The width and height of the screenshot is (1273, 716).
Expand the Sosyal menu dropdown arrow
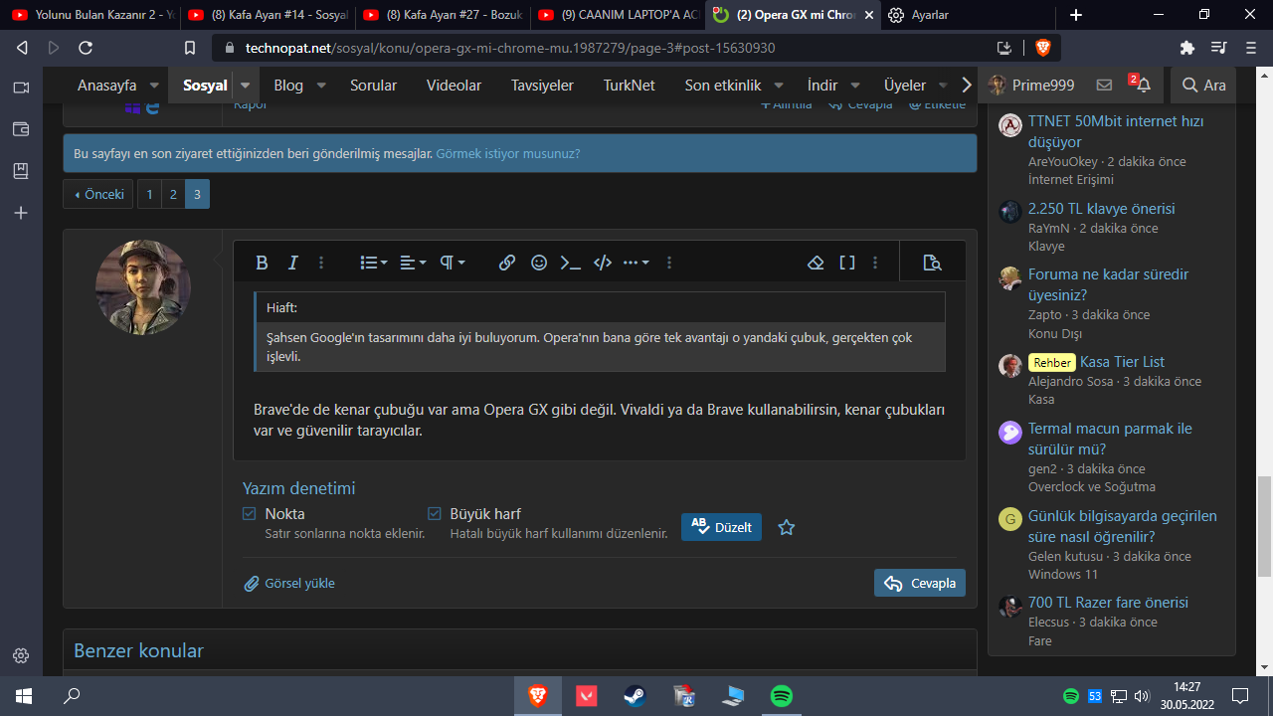point(246,86)
